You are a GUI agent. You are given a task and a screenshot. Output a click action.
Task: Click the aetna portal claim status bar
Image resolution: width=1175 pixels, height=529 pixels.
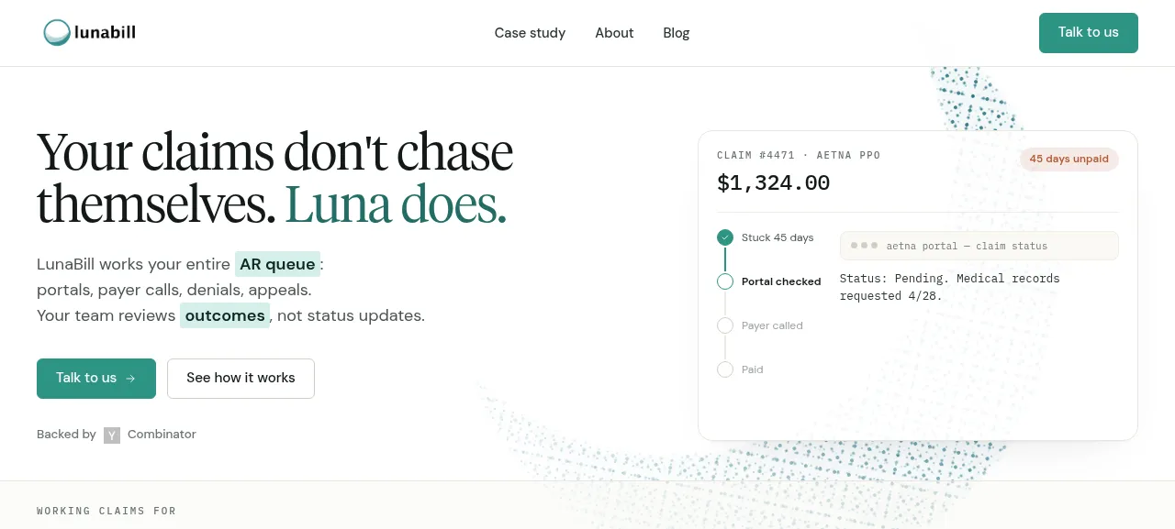tap(979, 246)
